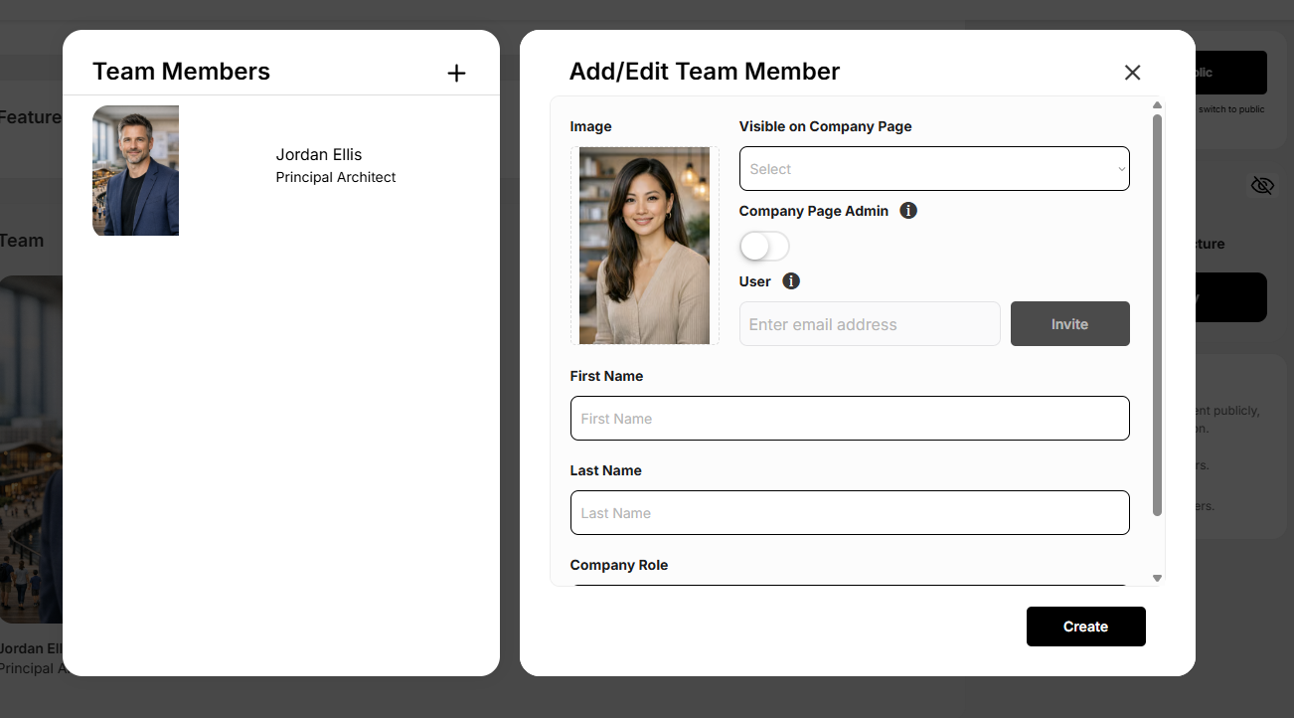Focus the First Name text field
This screenshot has width=1294, height=718.
click(850, 419)
